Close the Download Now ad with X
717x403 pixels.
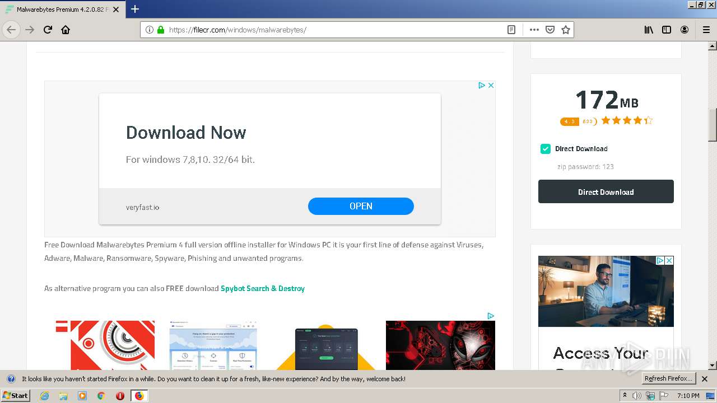point(491,85)
